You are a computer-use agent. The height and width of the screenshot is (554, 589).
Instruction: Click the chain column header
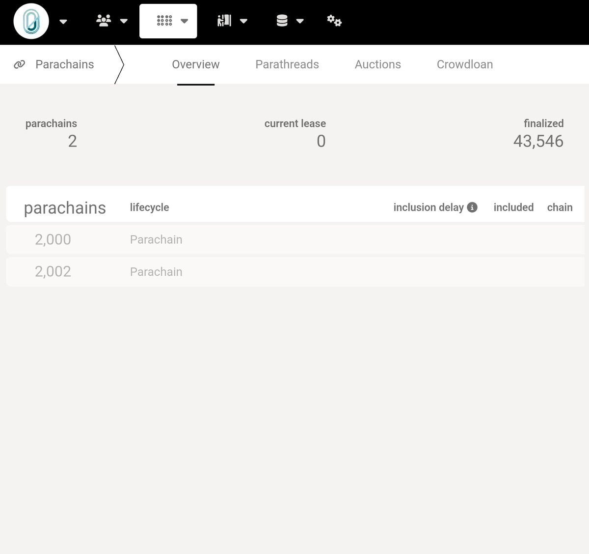point(560,207)
